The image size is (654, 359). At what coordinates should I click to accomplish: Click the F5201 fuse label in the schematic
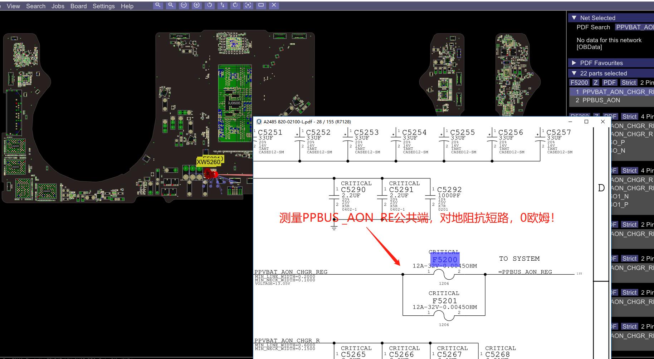(445, 301)
